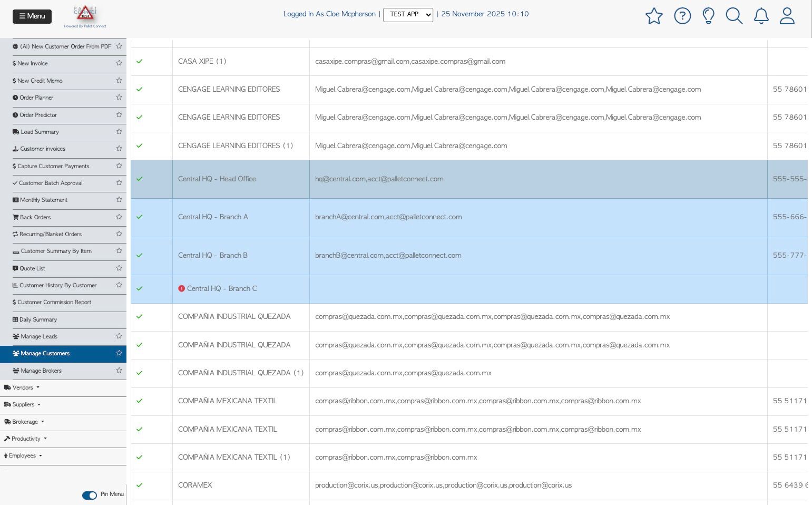Open the search magnifier icon

(x=734, y=16)
